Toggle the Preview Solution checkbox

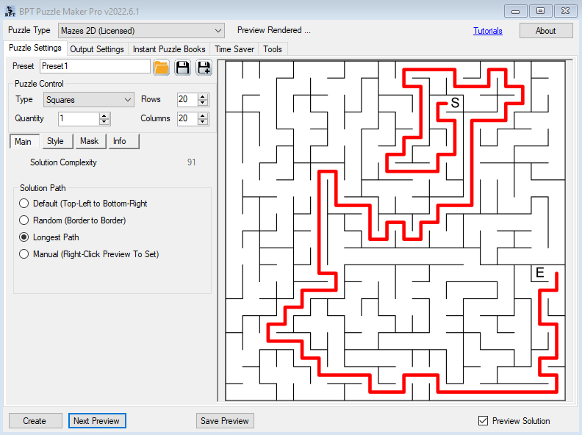[483, 421]
